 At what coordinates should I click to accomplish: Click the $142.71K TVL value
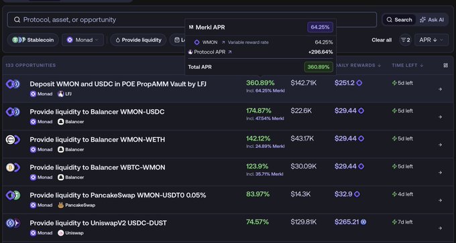[x=304, y=83]
